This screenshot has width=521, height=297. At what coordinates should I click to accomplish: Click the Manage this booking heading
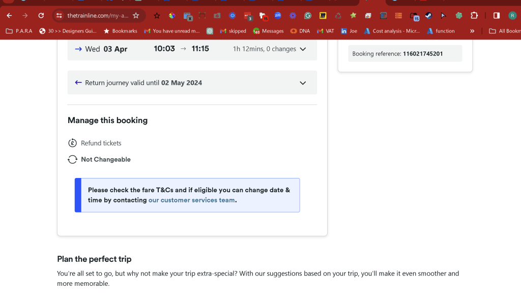click(x=108, y=120)
